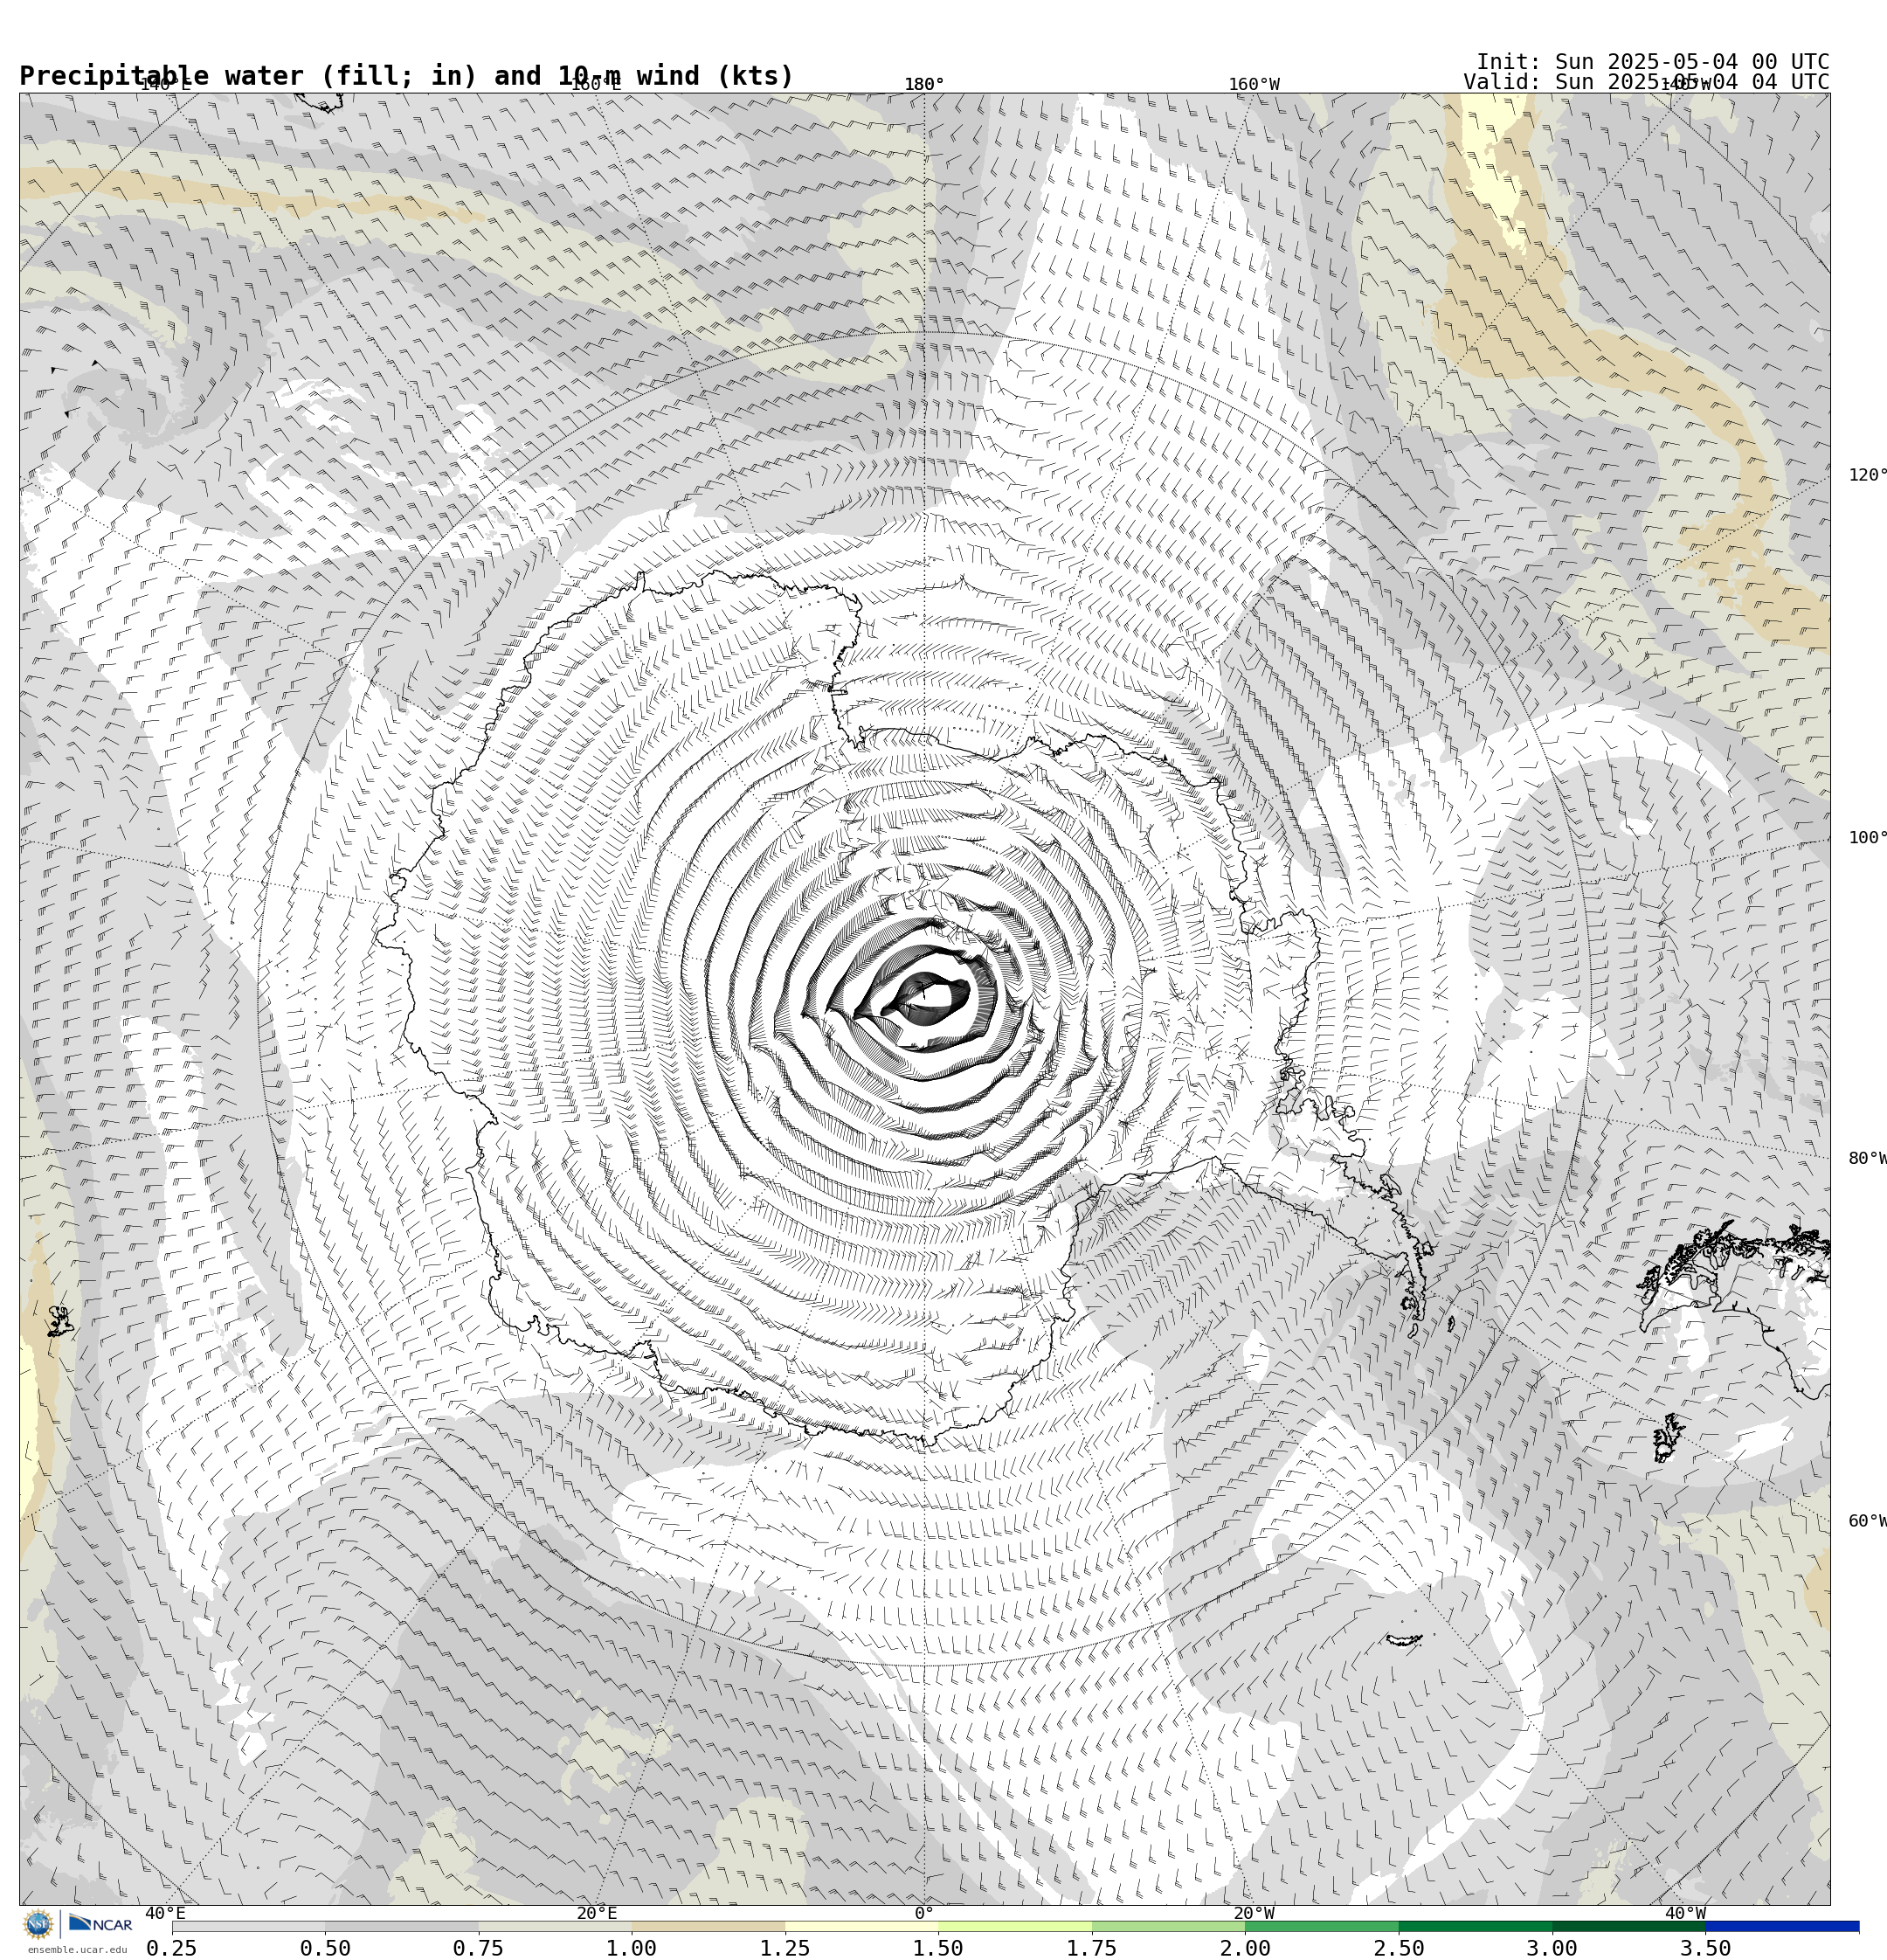Image resolution: width=1887 pixels, height=1960 pixels.
Task: Click the 80°W longitude label on the right edge
Action: [x=1867, y=1158]
